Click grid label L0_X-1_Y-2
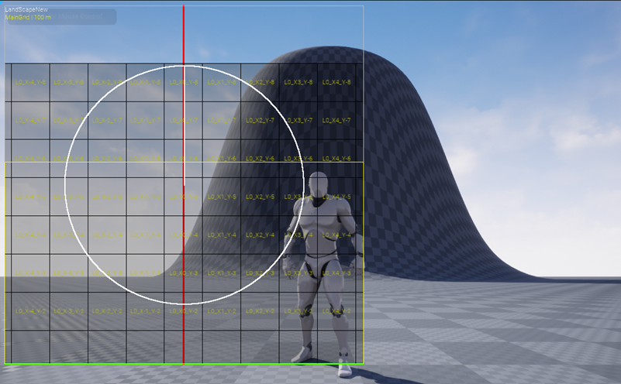Screen dimensions: 621x384 point(145,311)
